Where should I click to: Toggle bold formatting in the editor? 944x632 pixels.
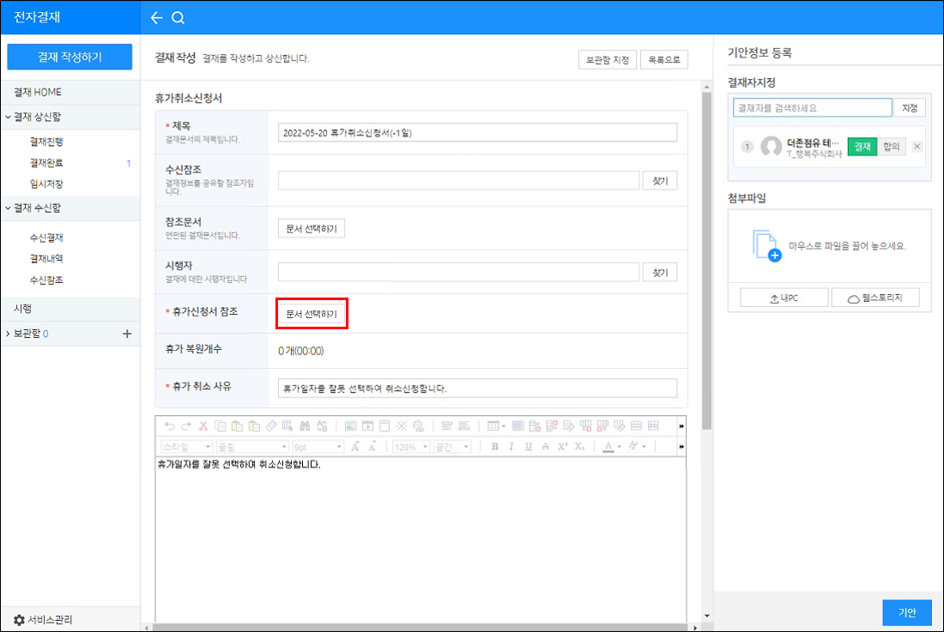coord(494,447)
